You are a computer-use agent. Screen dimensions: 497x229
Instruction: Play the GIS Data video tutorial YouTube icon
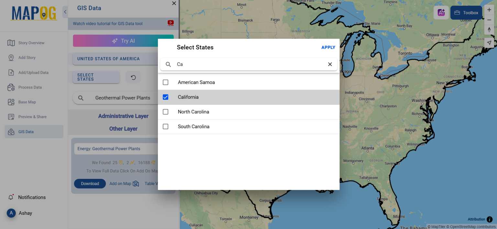click(x=171, y=23)
